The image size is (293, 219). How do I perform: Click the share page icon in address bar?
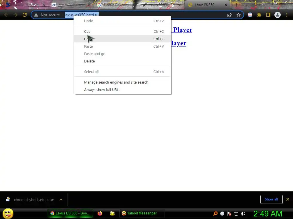(x=229, y=15)
